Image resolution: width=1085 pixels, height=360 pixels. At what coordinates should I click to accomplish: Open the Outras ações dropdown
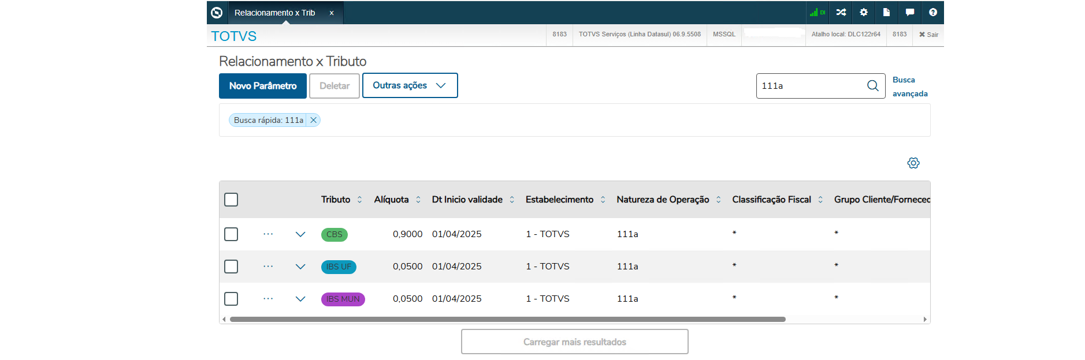[410, 85]
